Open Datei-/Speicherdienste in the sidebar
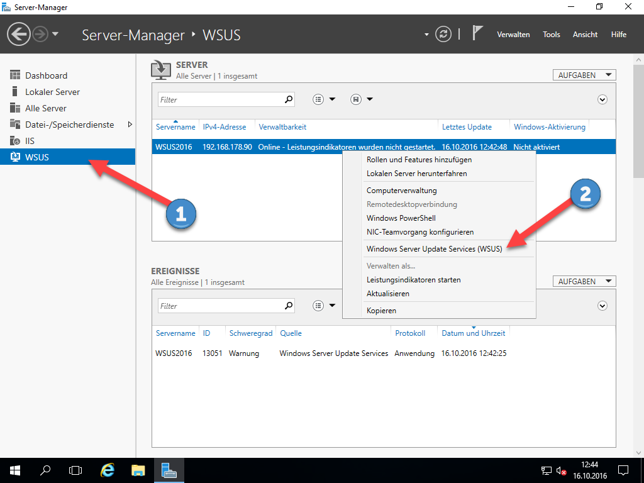The width and height of the screenshot is (644, 483). coord(68,125)
